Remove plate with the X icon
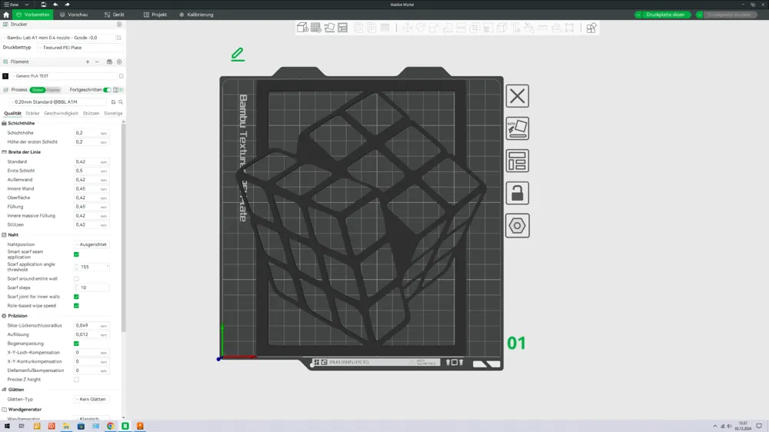 pyautogui.click(x=517, y=96)
